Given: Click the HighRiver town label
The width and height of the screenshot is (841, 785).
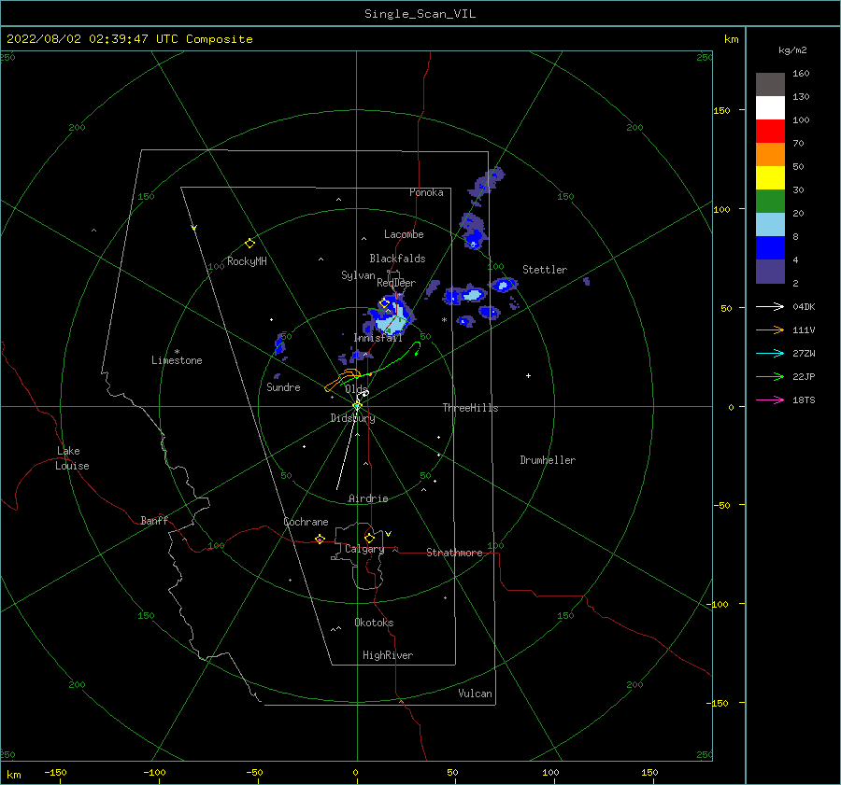Looking at the screenshot, I should coord(388,655).
